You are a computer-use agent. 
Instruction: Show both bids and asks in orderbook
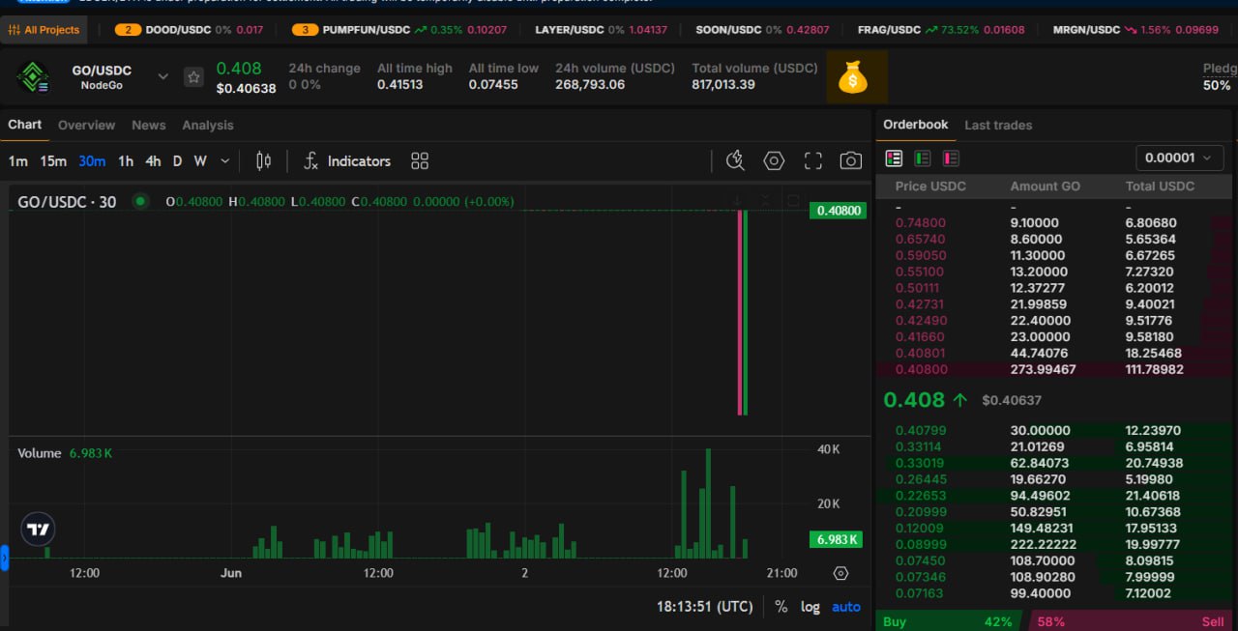894,158
